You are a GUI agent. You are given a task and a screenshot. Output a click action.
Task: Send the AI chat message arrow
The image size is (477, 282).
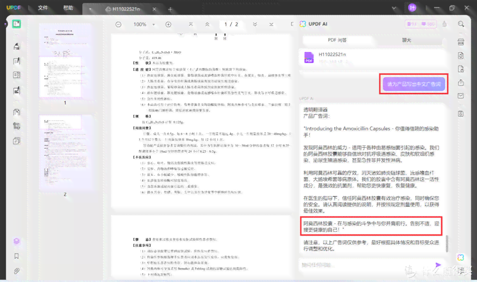coord(438,265)
